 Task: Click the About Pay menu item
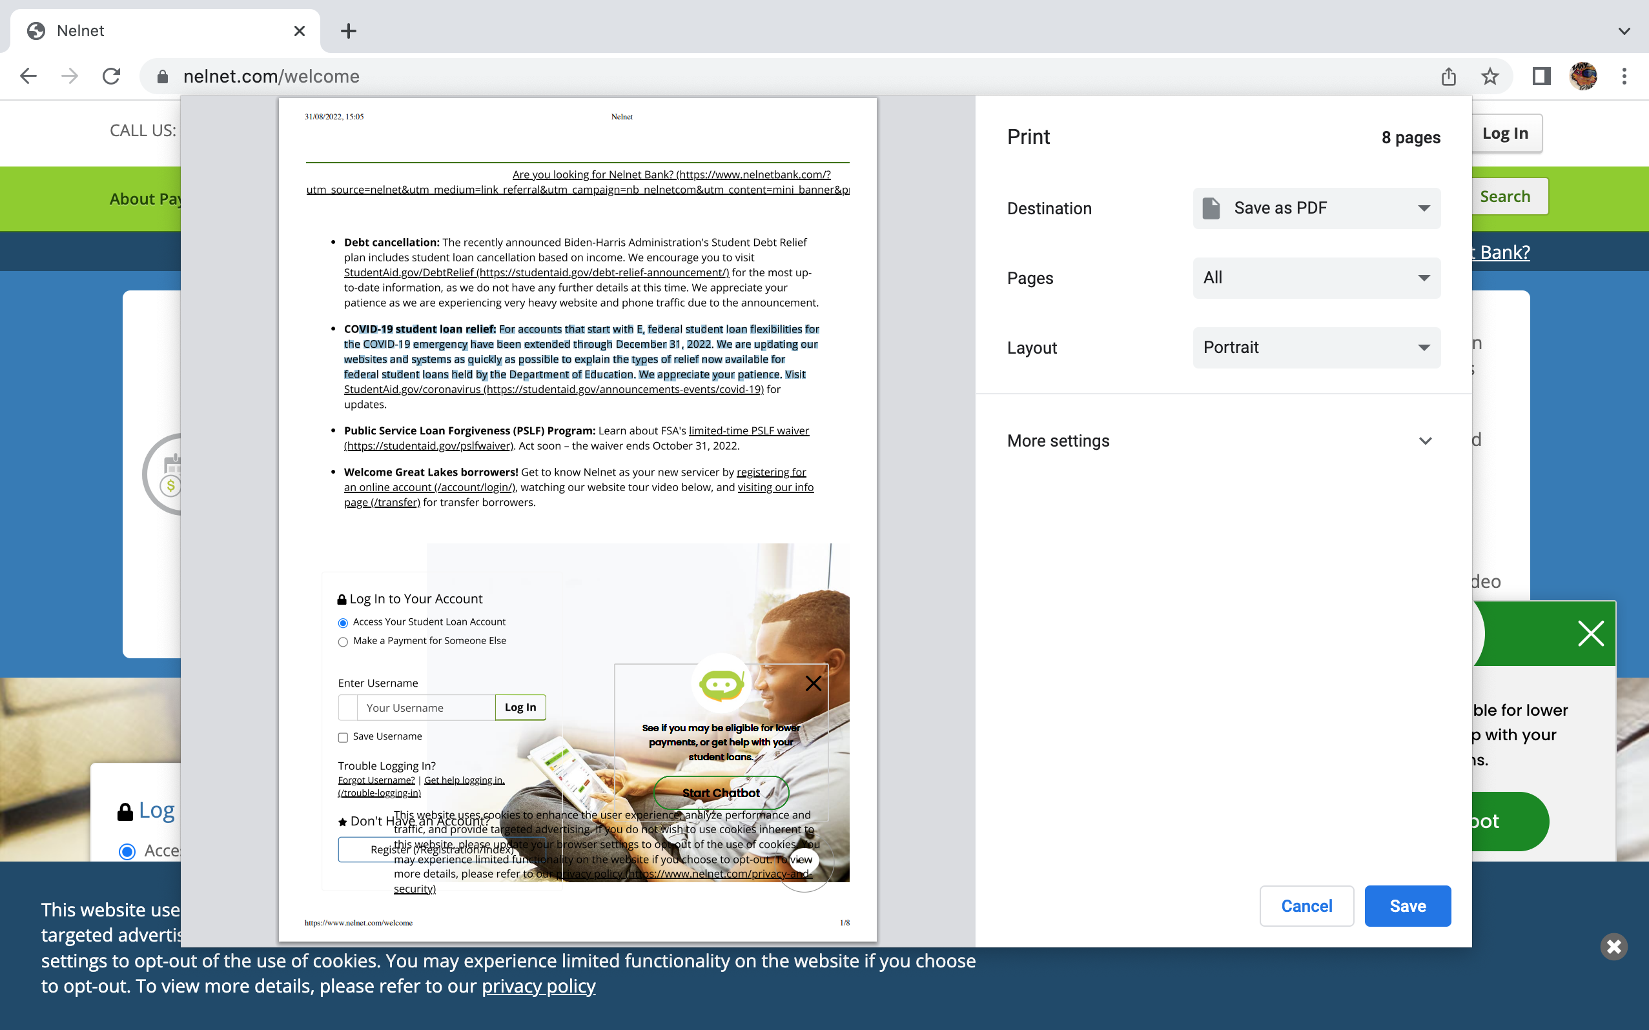click(145, 199)
